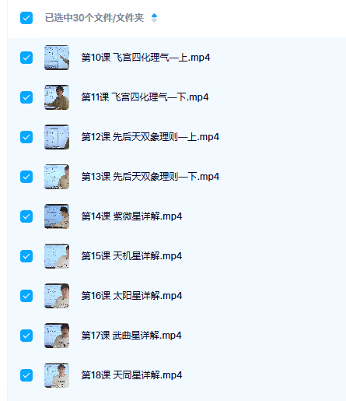This screenshot has height=401, width=346.
Task: Open file 第12课 先后天双象理则—上.mp4
Action: [150, 137]
